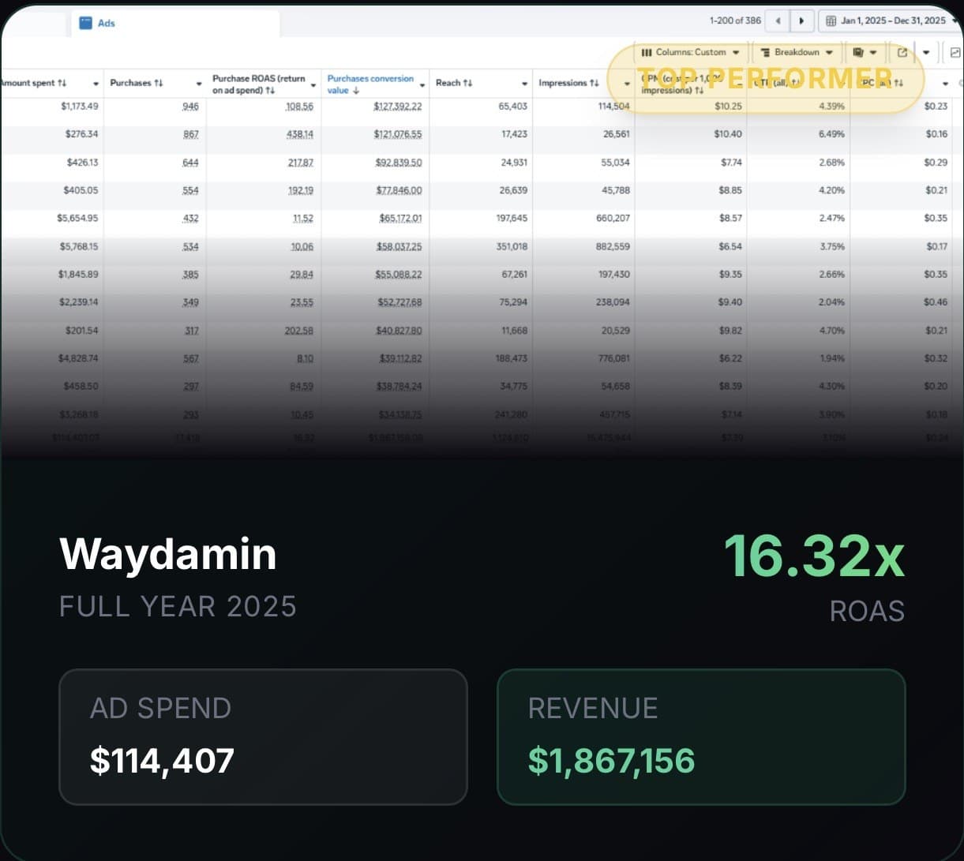Select the Ad Spend $114,407 card
The height and width of the screenshot is (861, 964).
(x=263, y=737)
